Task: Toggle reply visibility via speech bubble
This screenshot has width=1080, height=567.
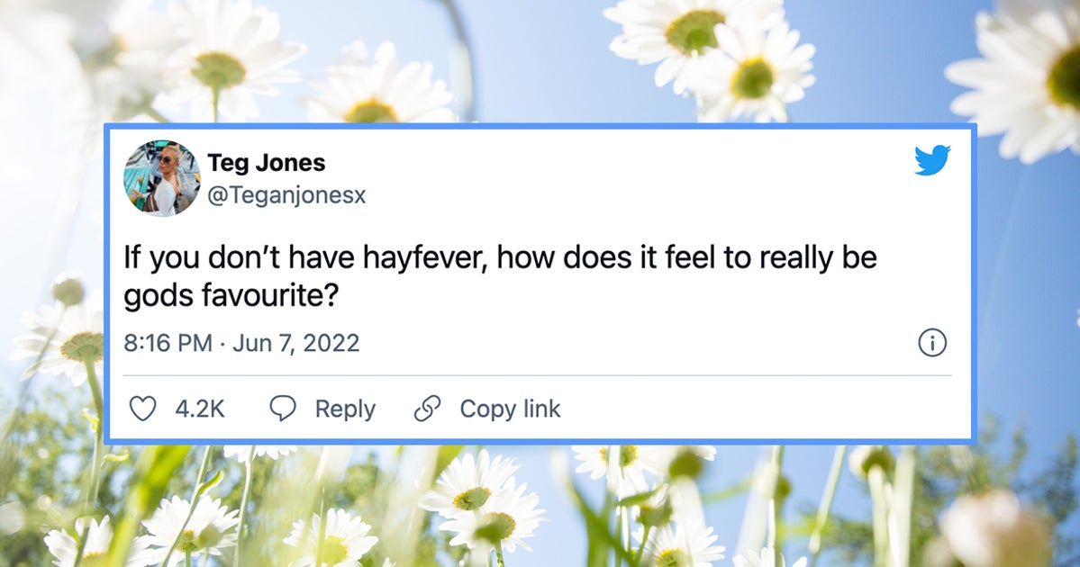Action: pos(284,409)
